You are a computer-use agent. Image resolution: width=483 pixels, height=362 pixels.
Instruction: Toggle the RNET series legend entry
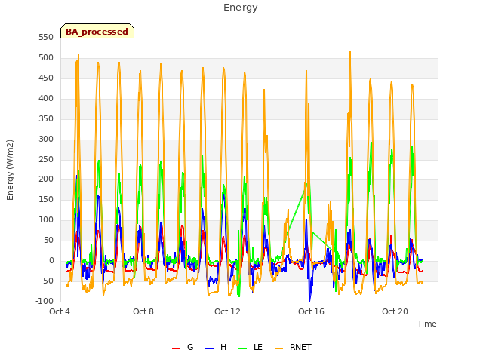(x=293, y=347)
